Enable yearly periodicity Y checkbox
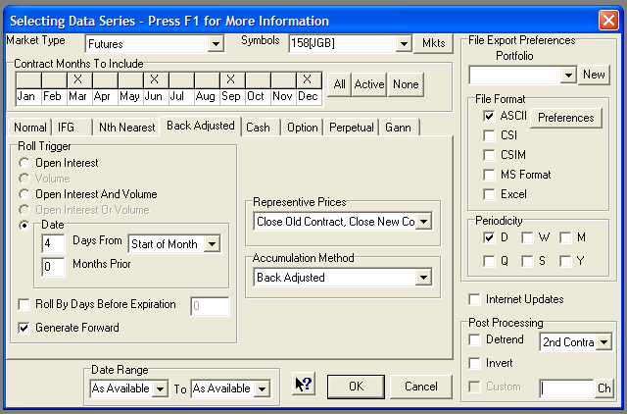The width and height of the screenshot is (627, 414). click(565, 261)
